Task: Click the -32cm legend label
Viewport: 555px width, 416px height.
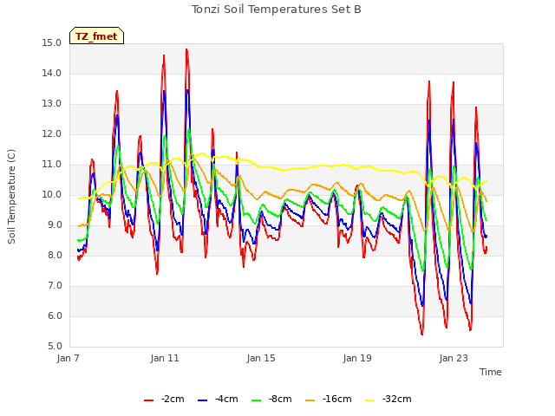Action: tap(397, 399)
